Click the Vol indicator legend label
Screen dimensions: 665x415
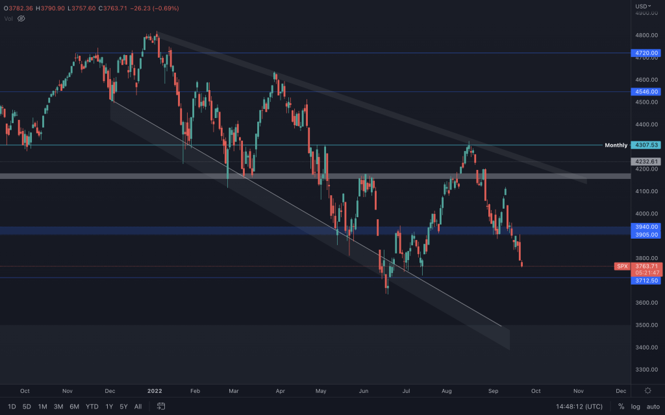coord(8,19)
